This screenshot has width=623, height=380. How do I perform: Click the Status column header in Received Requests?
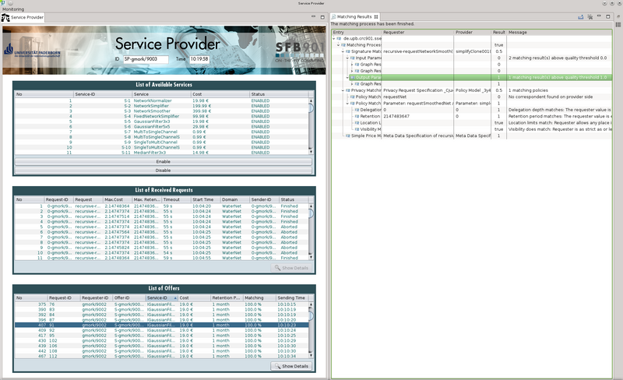(294, 199)
